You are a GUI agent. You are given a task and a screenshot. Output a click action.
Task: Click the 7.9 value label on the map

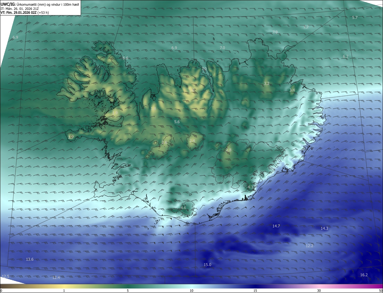pyautogui.click(x=275, y=32)
